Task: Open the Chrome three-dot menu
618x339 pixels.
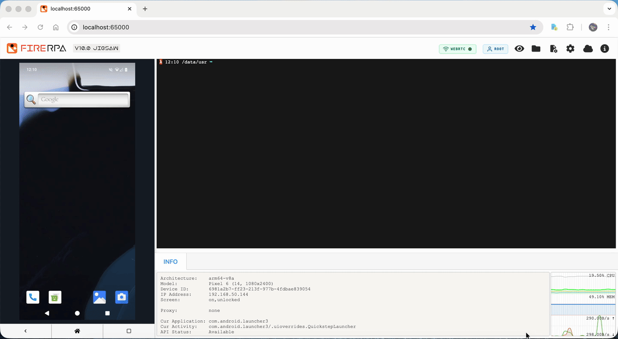Action: [608, 27]
